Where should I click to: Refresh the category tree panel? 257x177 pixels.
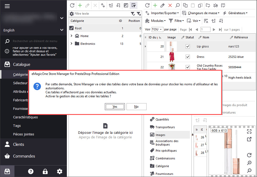pos(72,5)
